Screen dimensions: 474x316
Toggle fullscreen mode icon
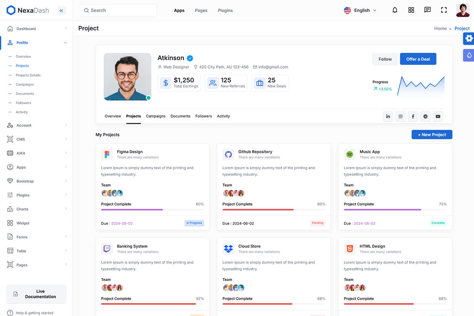point(444,10)
